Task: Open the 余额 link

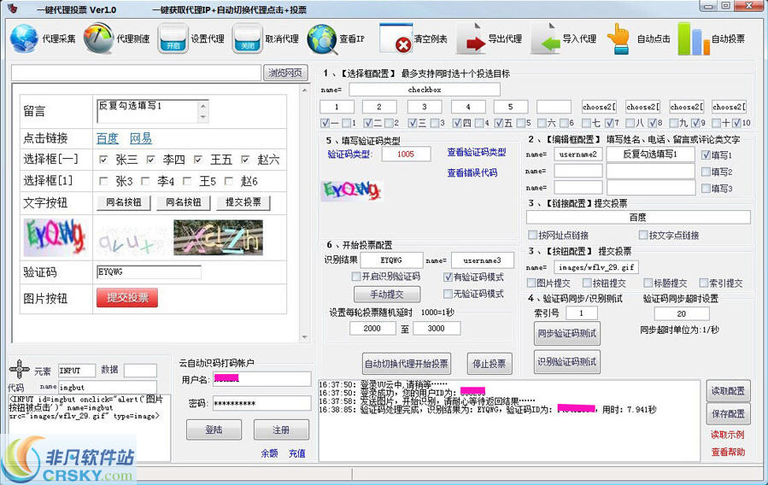Action: click(x=269, y=453)
